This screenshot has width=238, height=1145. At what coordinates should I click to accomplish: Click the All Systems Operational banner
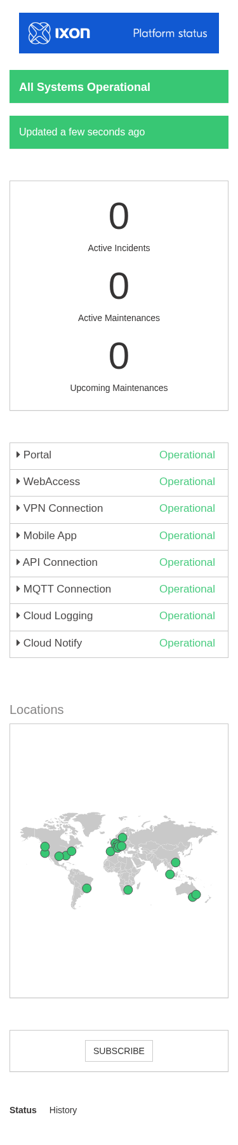click(119, 86)
